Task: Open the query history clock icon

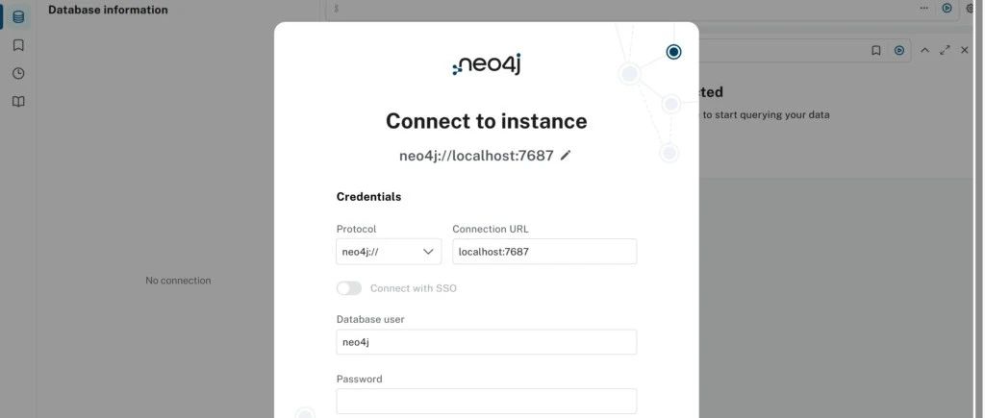Action: pyautogui.click(x=18, y=73)
